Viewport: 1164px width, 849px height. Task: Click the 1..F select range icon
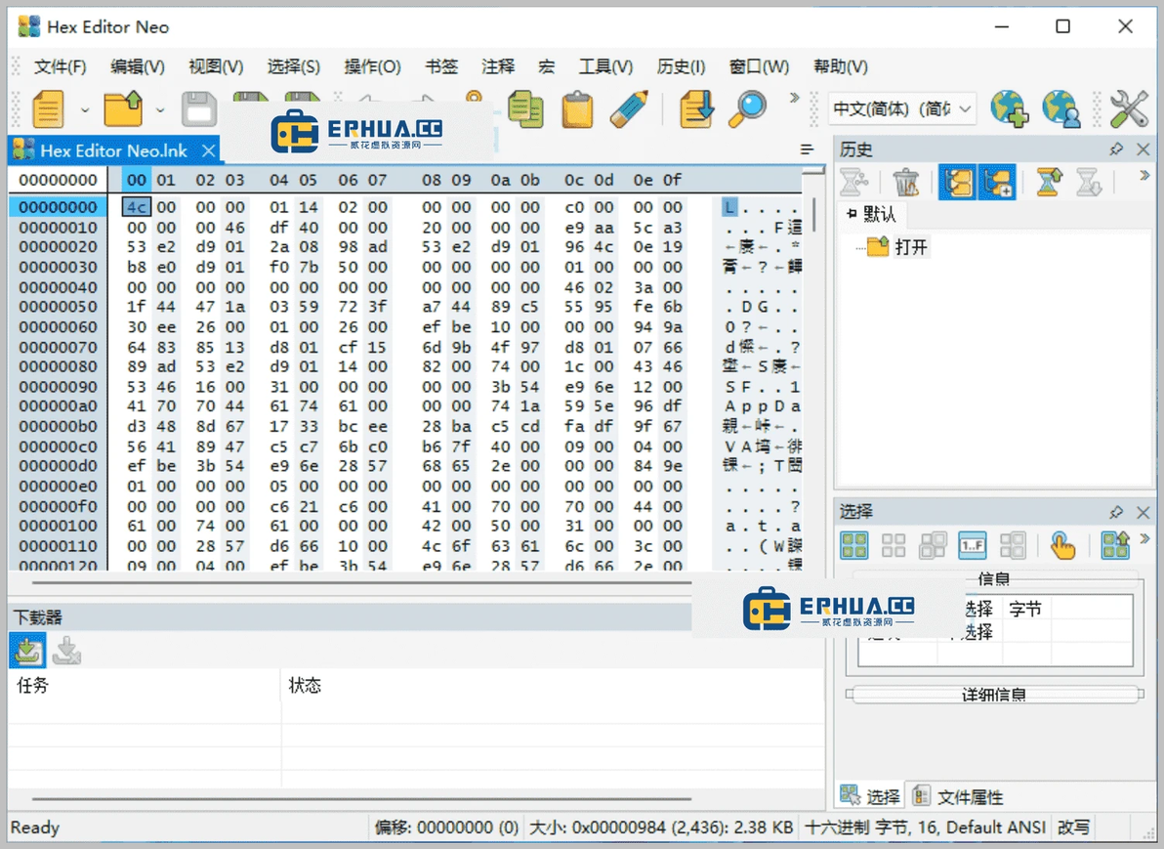click(x=973, y=546)
